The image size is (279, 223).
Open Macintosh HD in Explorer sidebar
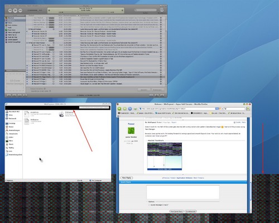pos(13,111)
